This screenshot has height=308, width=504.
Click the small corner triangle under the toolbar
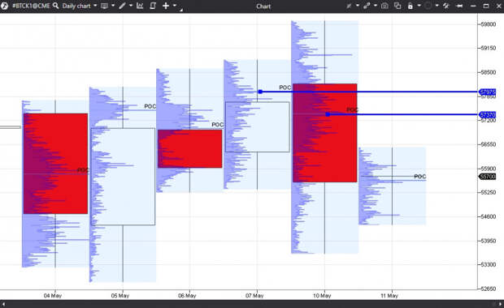181,11
